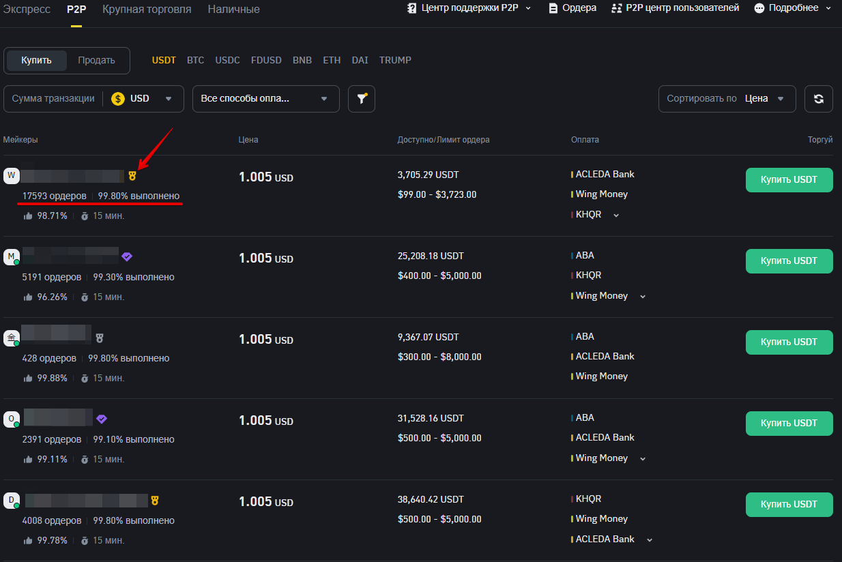The width and height of the screenshot is (842, 562).
Task: Select the ETH asset tab
Action: (332, 60)
